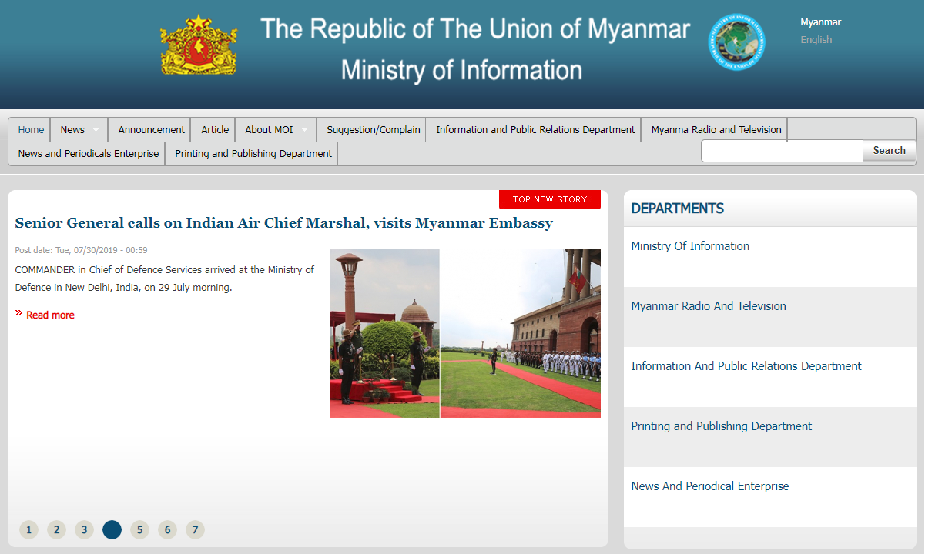This screenshot has width=925, height=554.
Task: Click the Myanmar state emblem logo
Action: [199, 45]
